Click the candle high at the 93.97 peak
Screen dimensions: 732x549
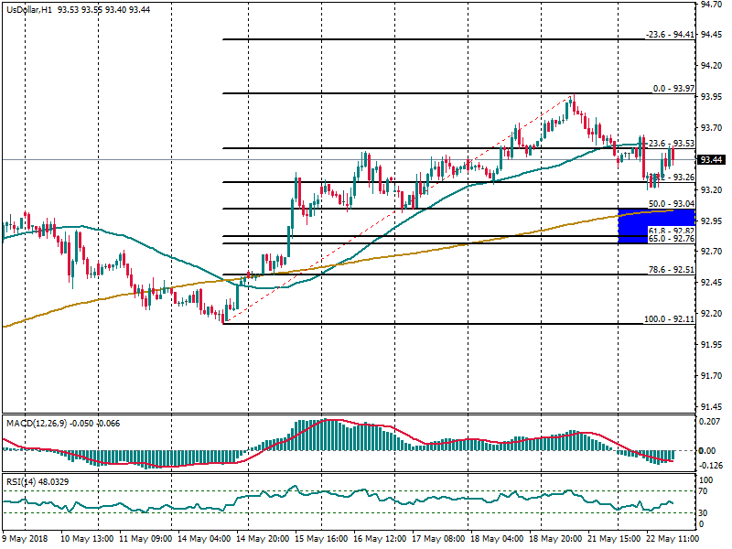[571, 98]
